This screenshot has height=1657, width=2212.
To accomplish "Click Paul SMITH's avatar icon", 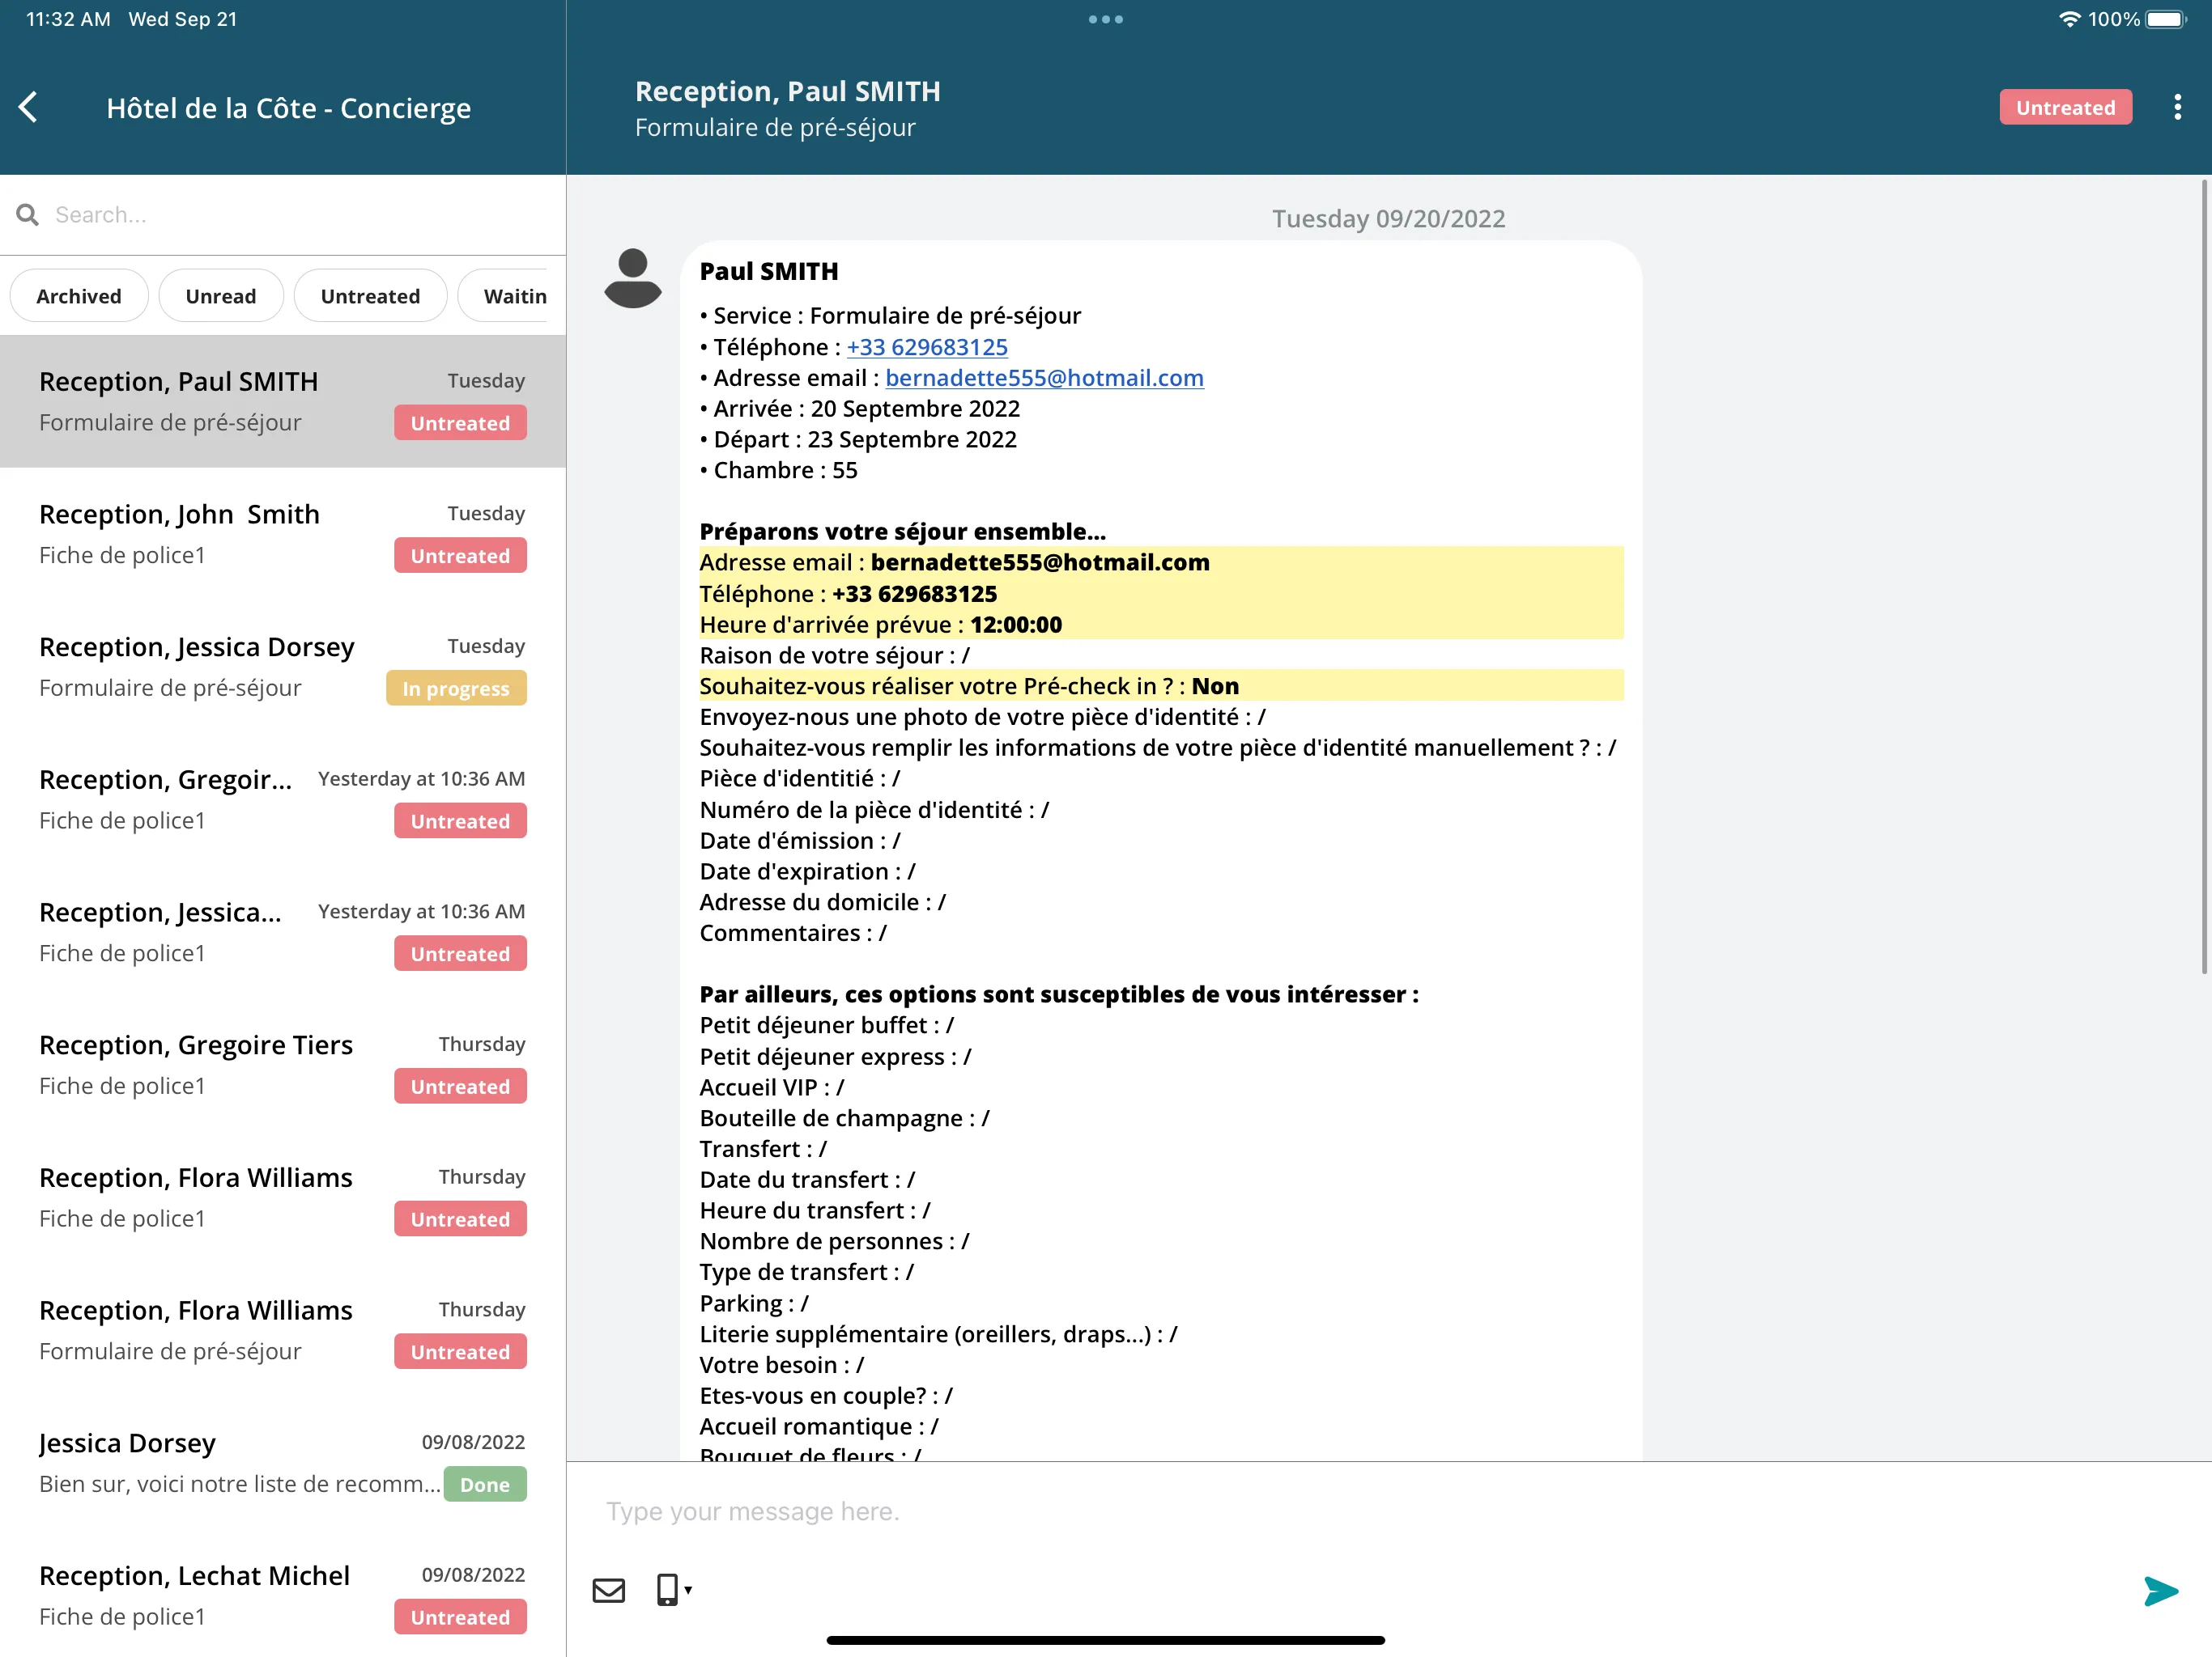I will click(632, 278).
